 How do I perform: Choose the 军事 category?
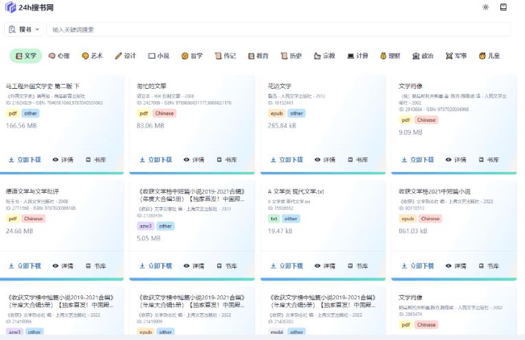tap(456, 56)
